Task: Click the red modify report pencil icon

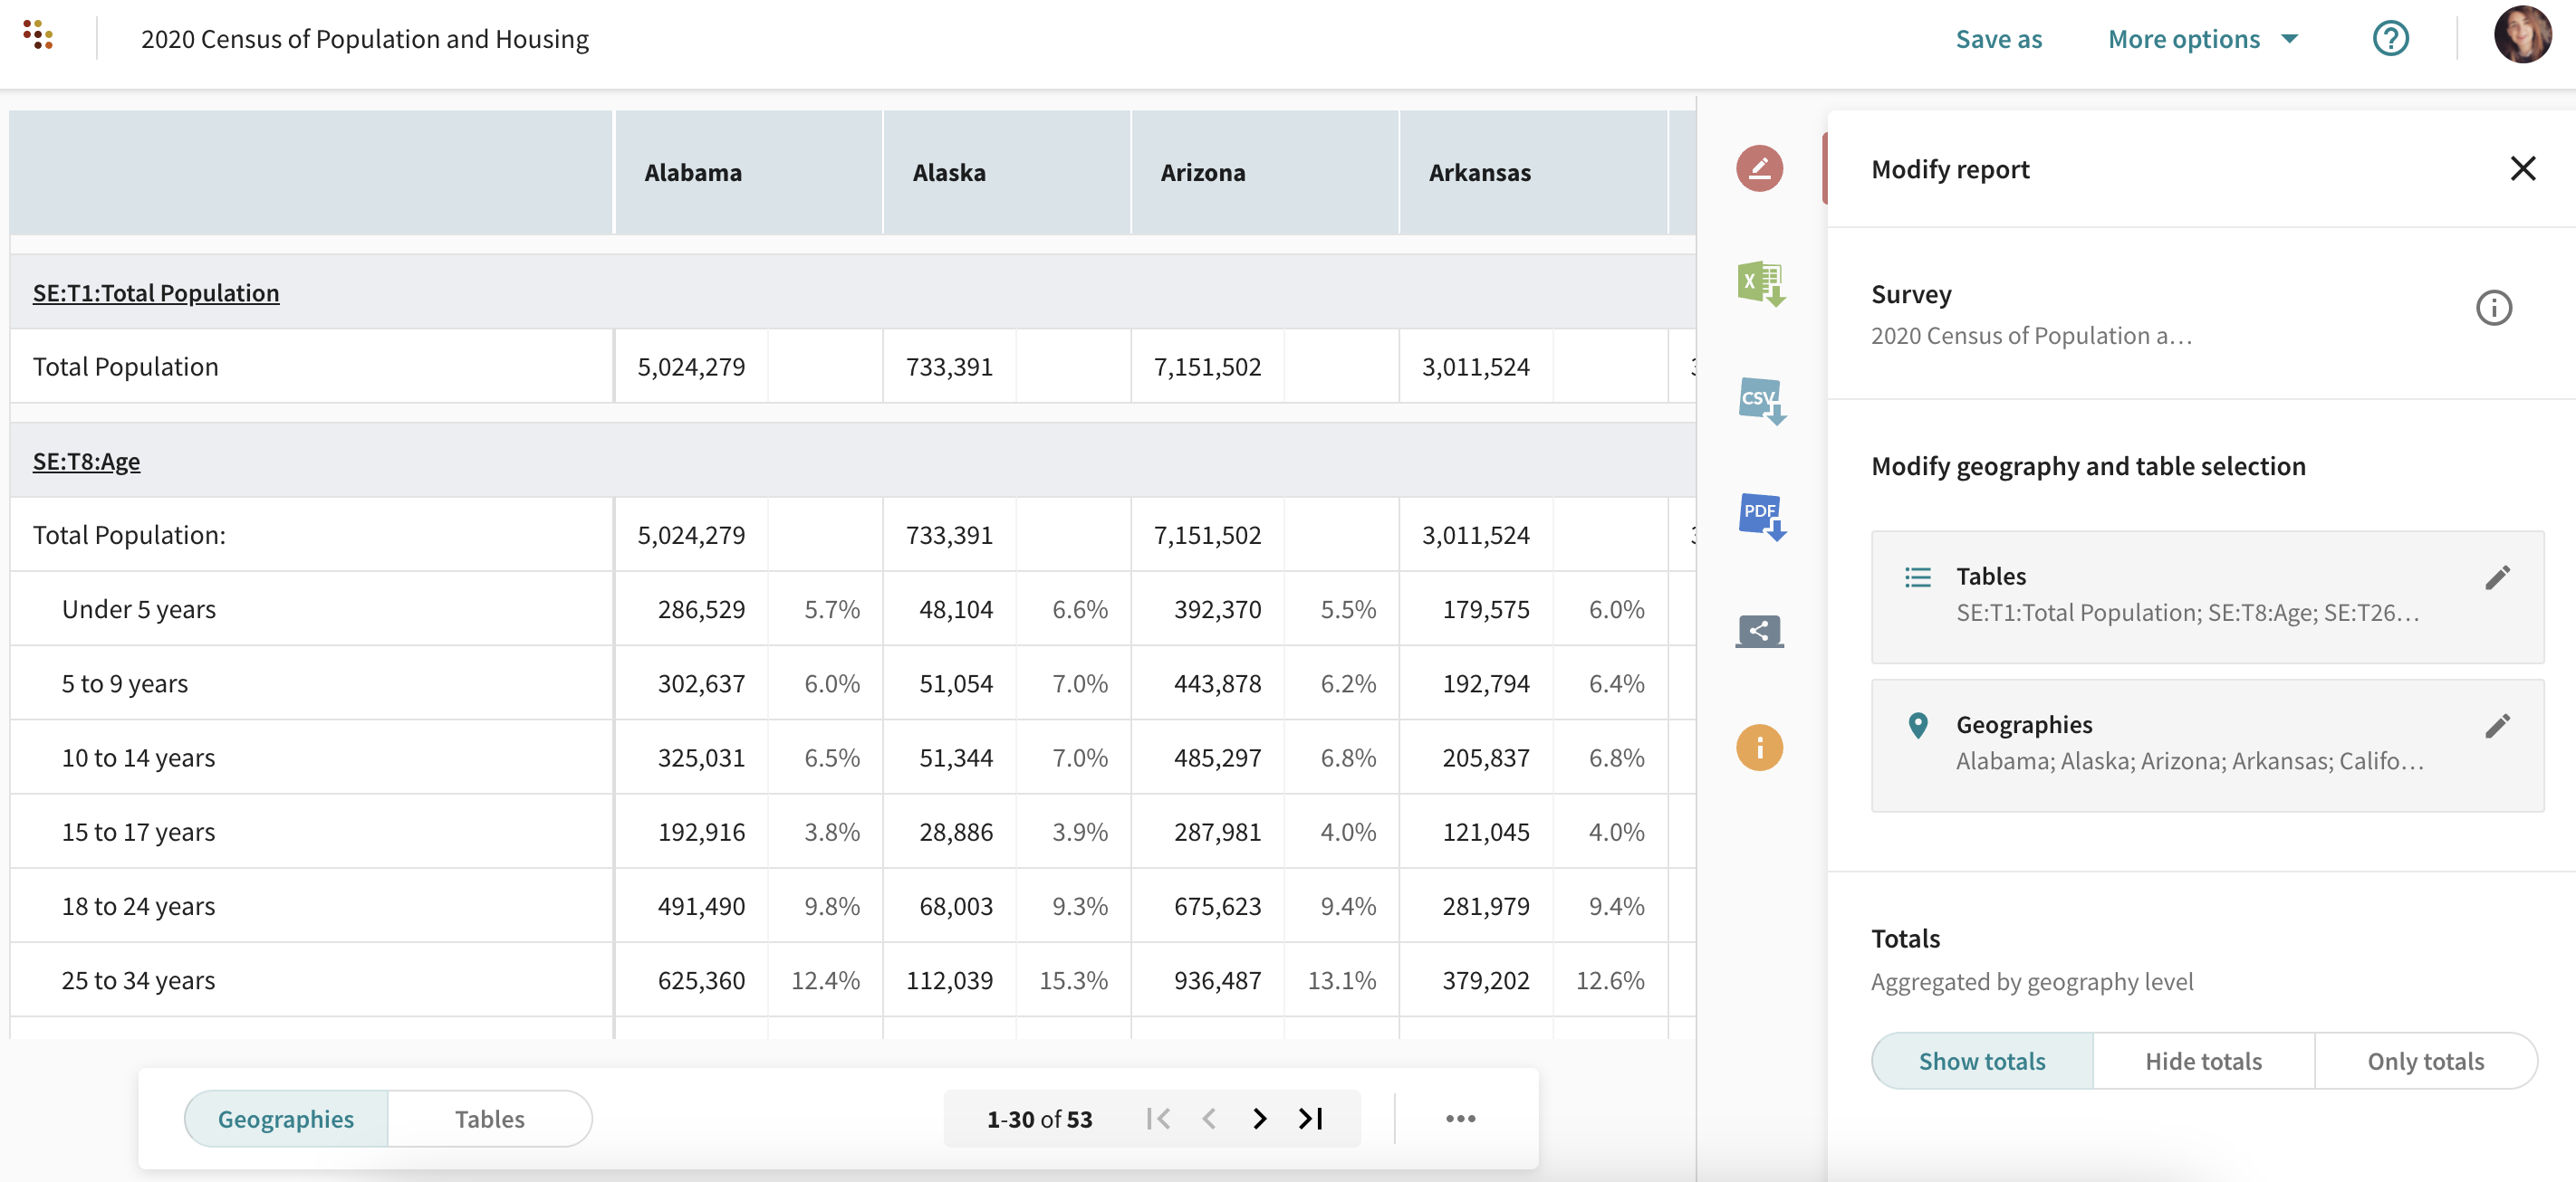Action: coord(1759,167)
